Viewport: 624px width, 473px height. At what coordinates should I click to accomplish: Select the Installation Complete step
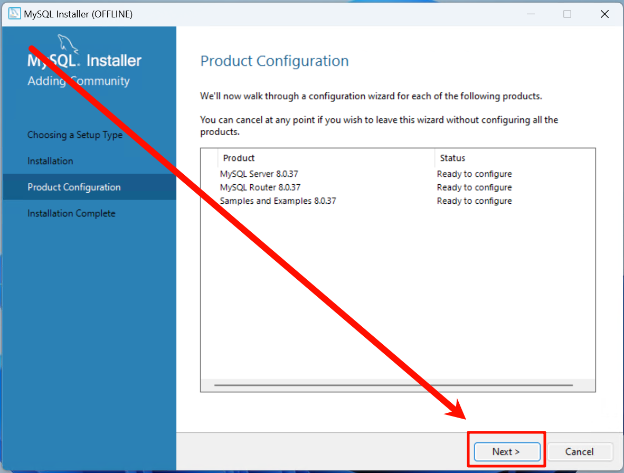(x=71, y=213)
